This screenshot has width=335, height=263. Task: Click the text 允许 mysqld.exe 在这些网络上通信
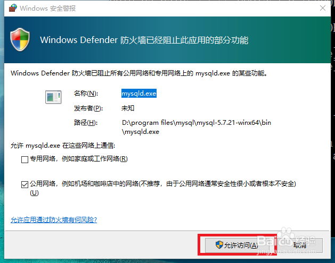click(63, 146)
